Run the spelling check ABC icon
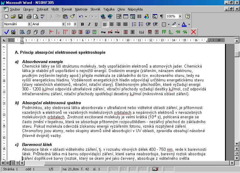Image resolution: width=240 pixels, height=173 pixels. point(43,16)
